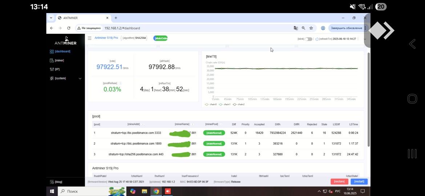
Task: Open the miner settings menu item
Action: [x=57, y=60]
